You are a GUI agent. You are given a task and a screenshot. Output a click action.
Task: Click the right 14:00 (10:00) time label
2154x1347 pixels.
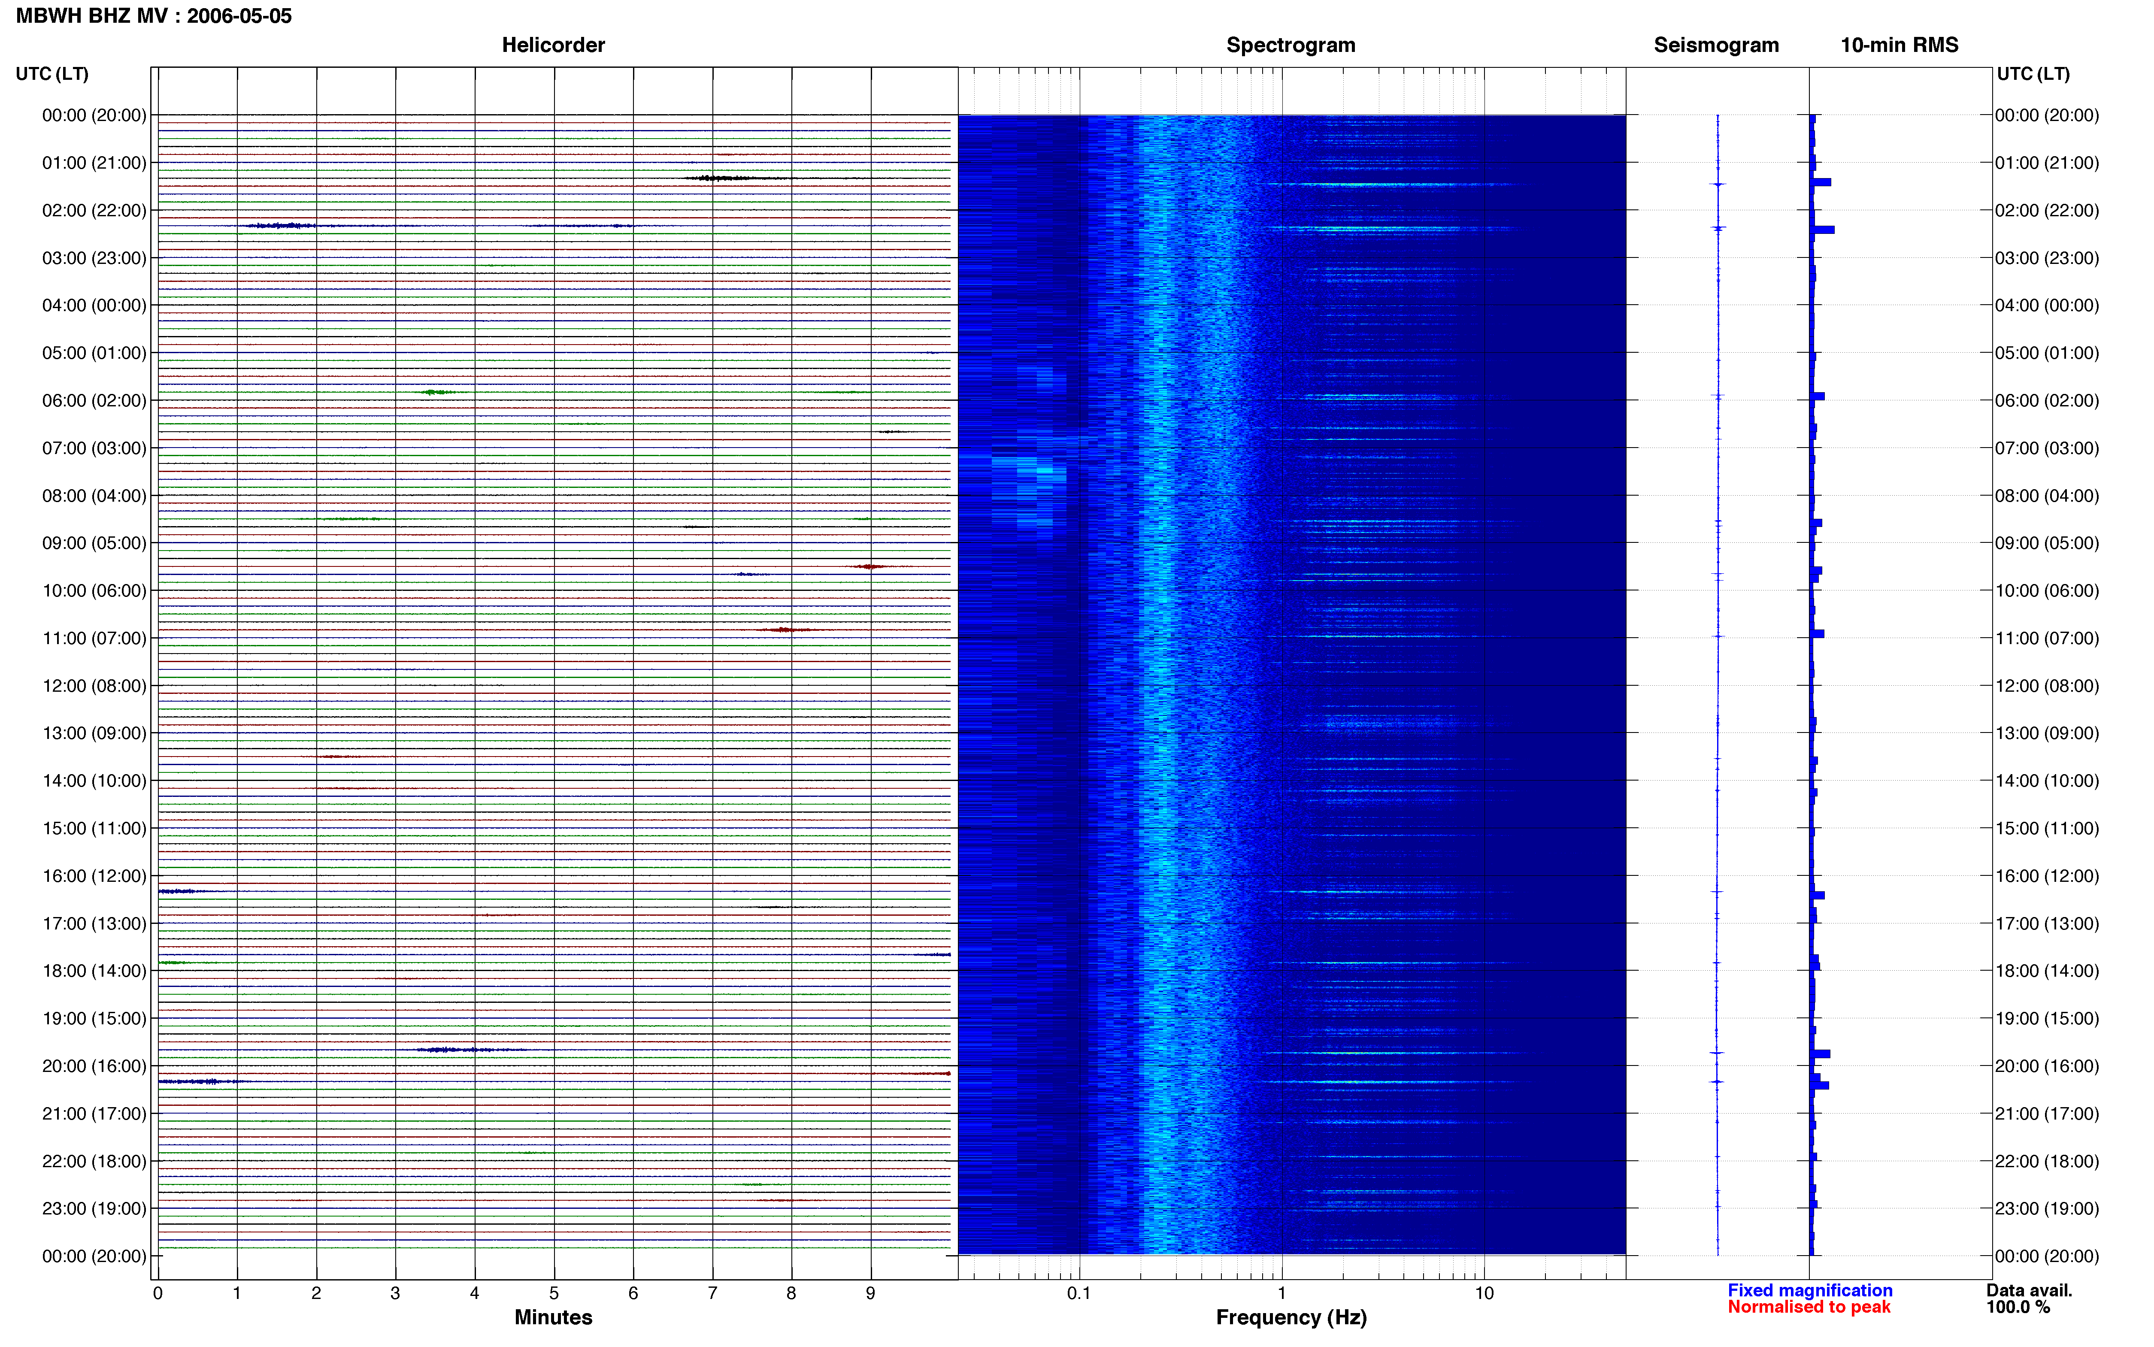point(2047,781)
